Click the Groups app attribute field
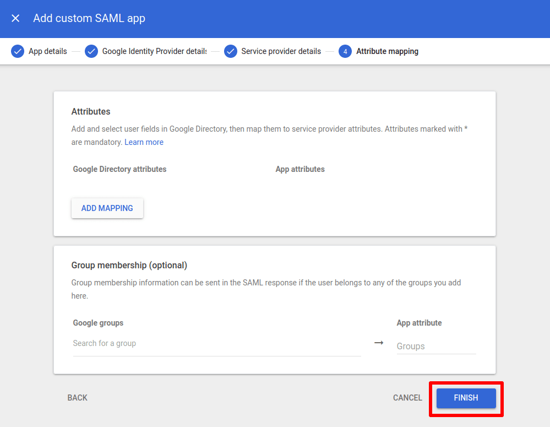Screen dimensions: 550x427 coord(437,346)
